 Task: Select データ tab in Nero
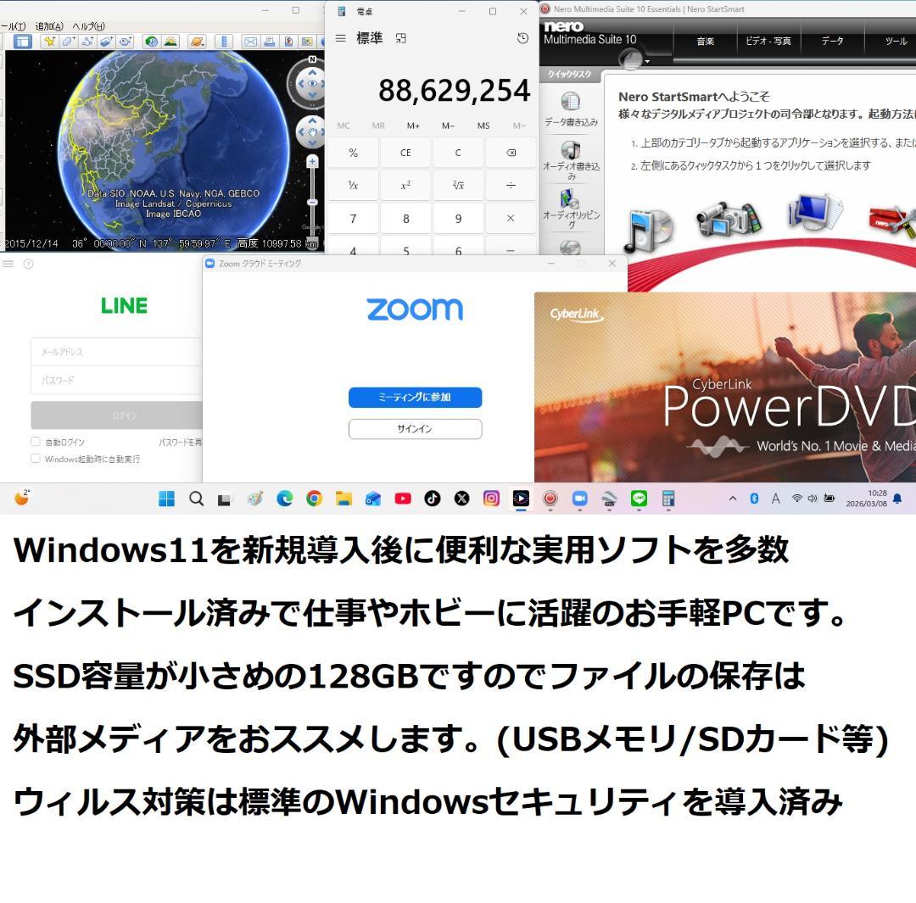(x=832, y=41)
